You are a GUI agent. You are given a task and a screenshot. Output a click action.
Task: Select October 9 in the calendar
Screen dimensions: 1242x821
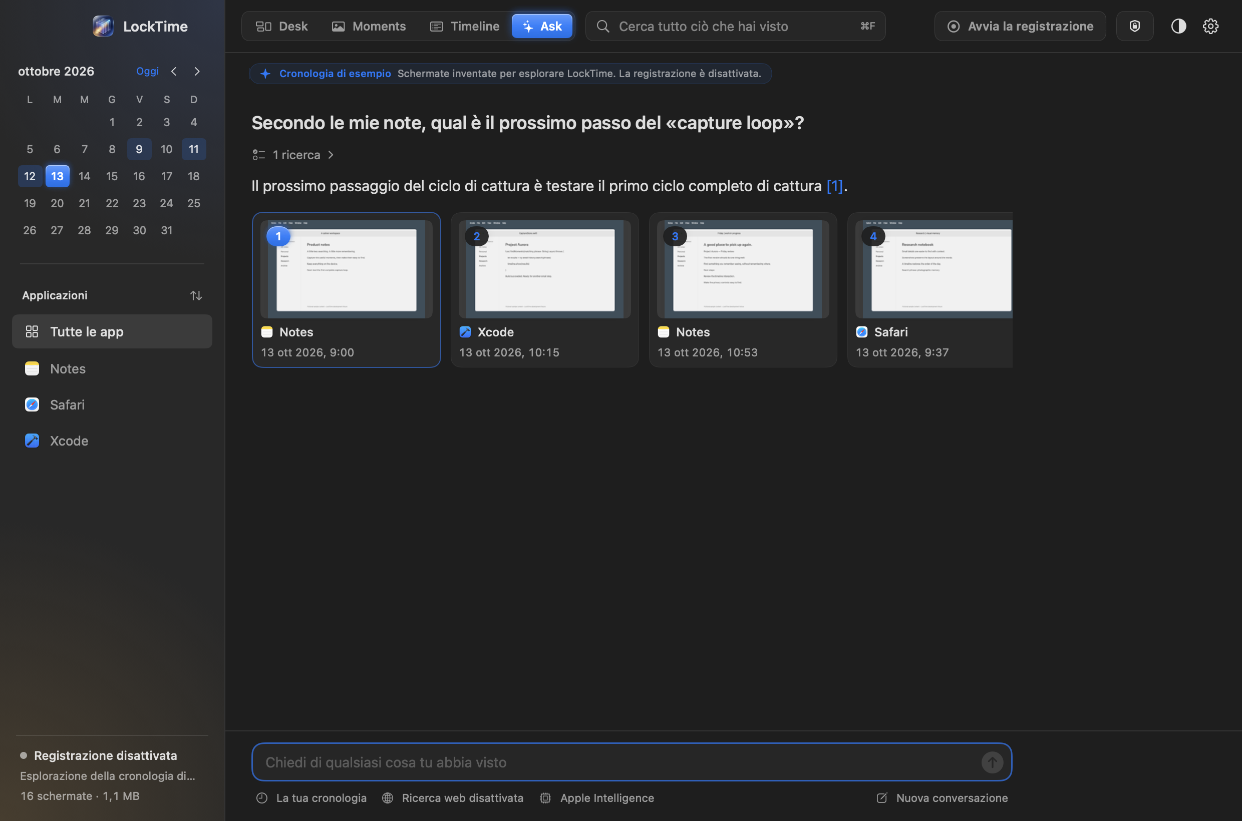139,149
